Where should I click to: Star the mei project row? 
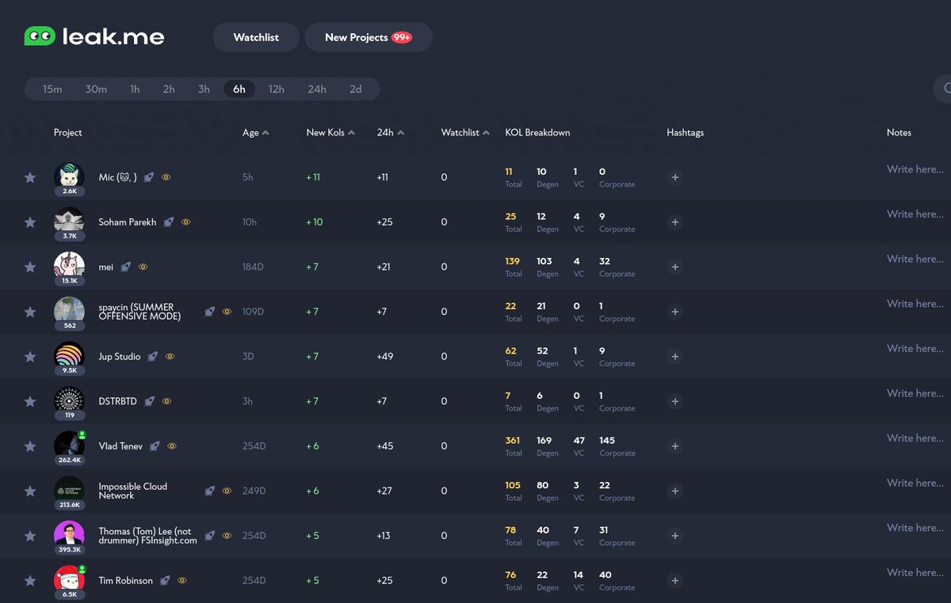coord(30,267)
